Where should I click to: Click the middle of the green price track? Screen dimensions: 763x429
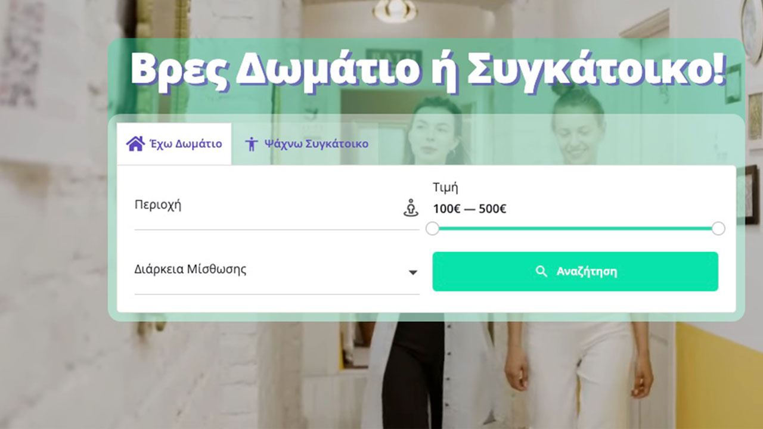[575, 228]
